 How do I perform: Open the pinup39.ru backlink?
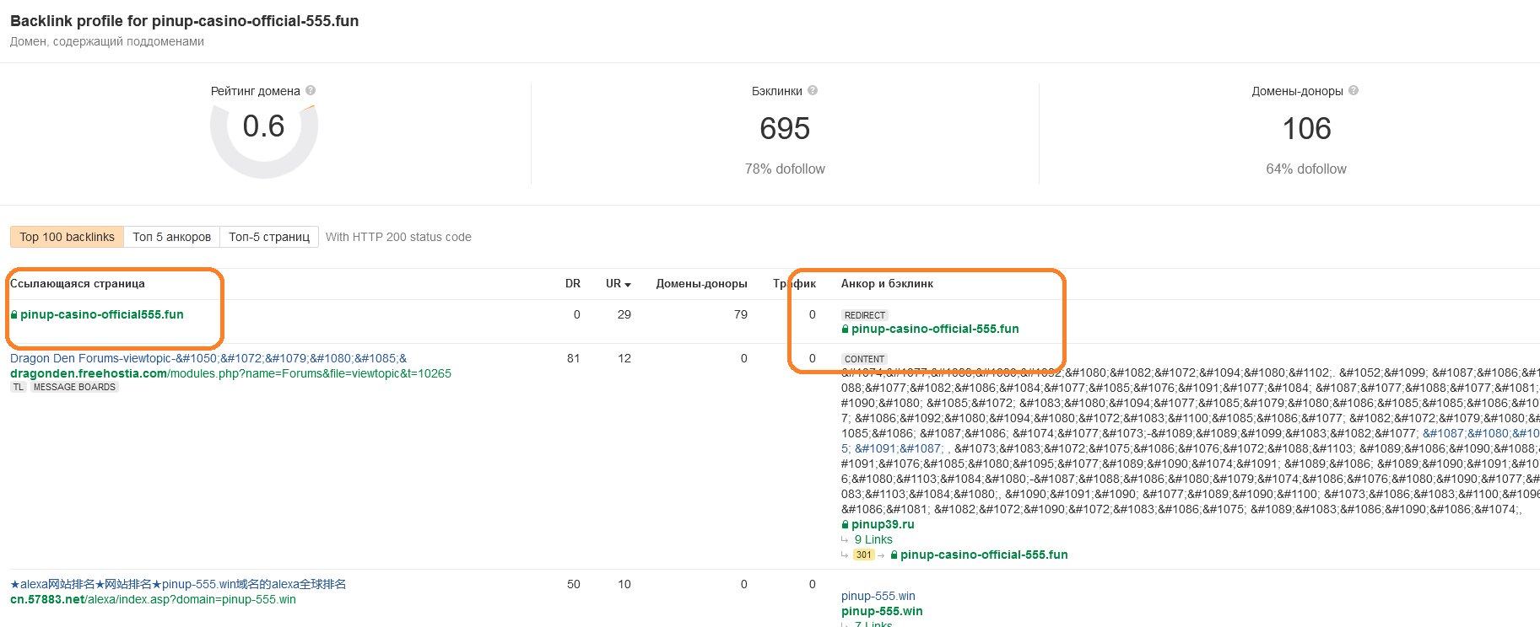[883, 524]
